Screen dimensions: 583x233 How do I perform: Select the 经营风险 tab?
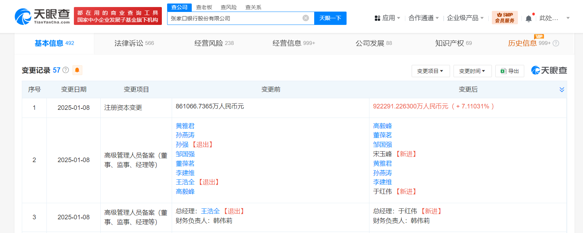point(214,43)
